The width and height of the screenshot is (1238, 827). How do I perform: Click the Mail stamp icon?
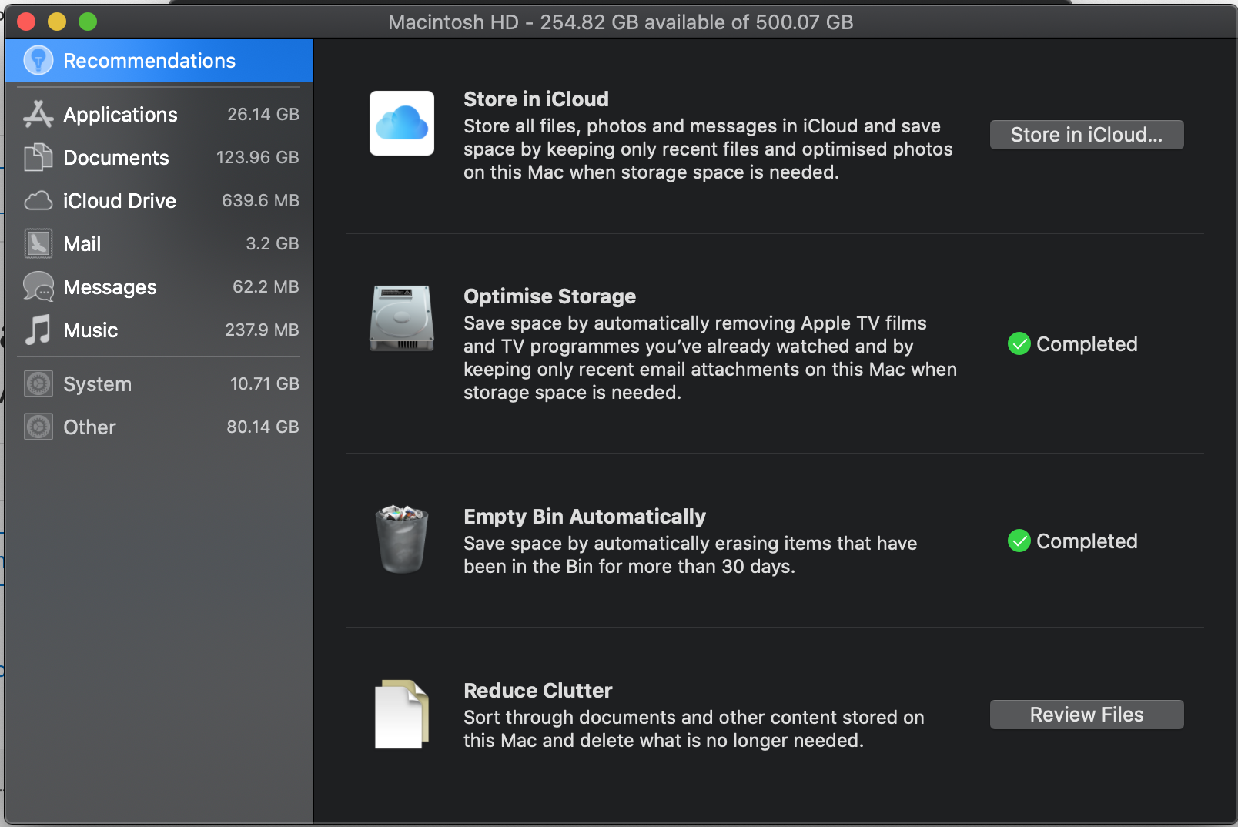38,243
